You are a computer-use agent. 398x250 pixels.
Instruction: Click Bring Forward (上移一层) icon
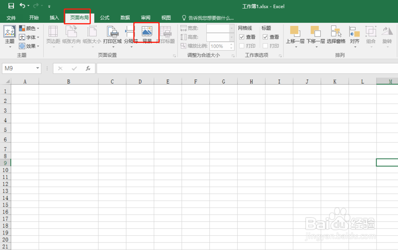click(x=295, y=31)
